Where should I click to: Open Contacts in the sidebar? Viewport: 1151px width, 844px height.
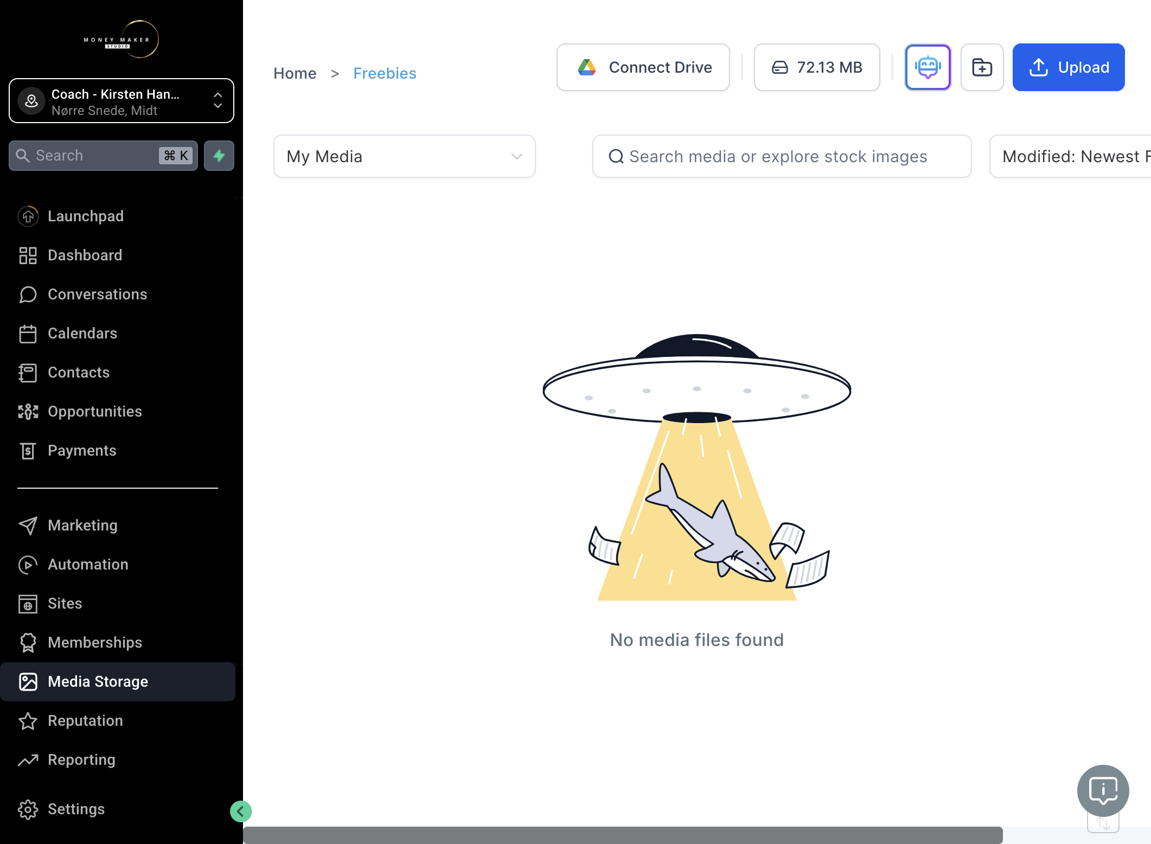(118, 372)
